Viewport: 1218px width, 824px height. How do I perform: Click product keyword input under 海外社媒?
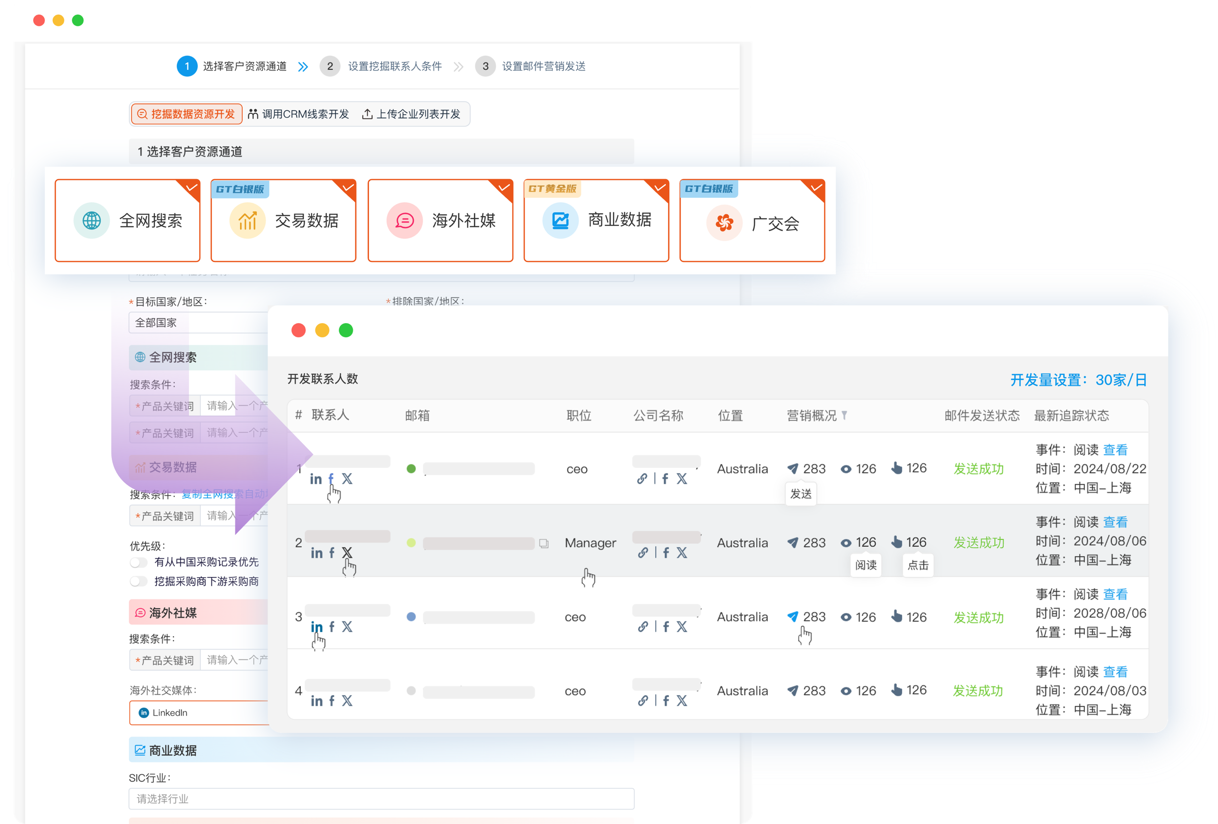234,660
